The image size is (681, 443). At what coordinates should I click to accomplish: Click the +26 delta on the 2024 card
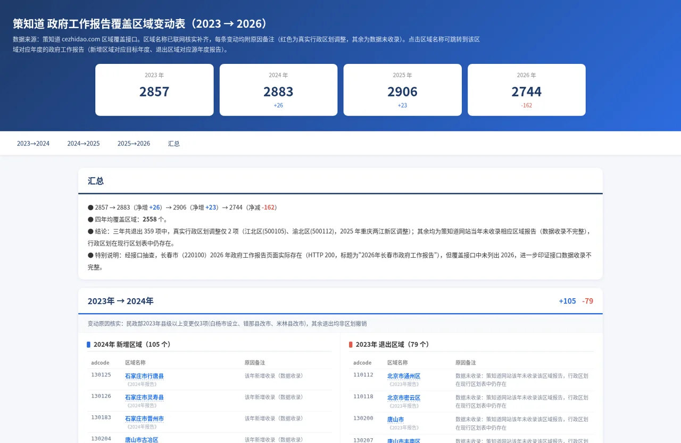[x=278, y=105]
